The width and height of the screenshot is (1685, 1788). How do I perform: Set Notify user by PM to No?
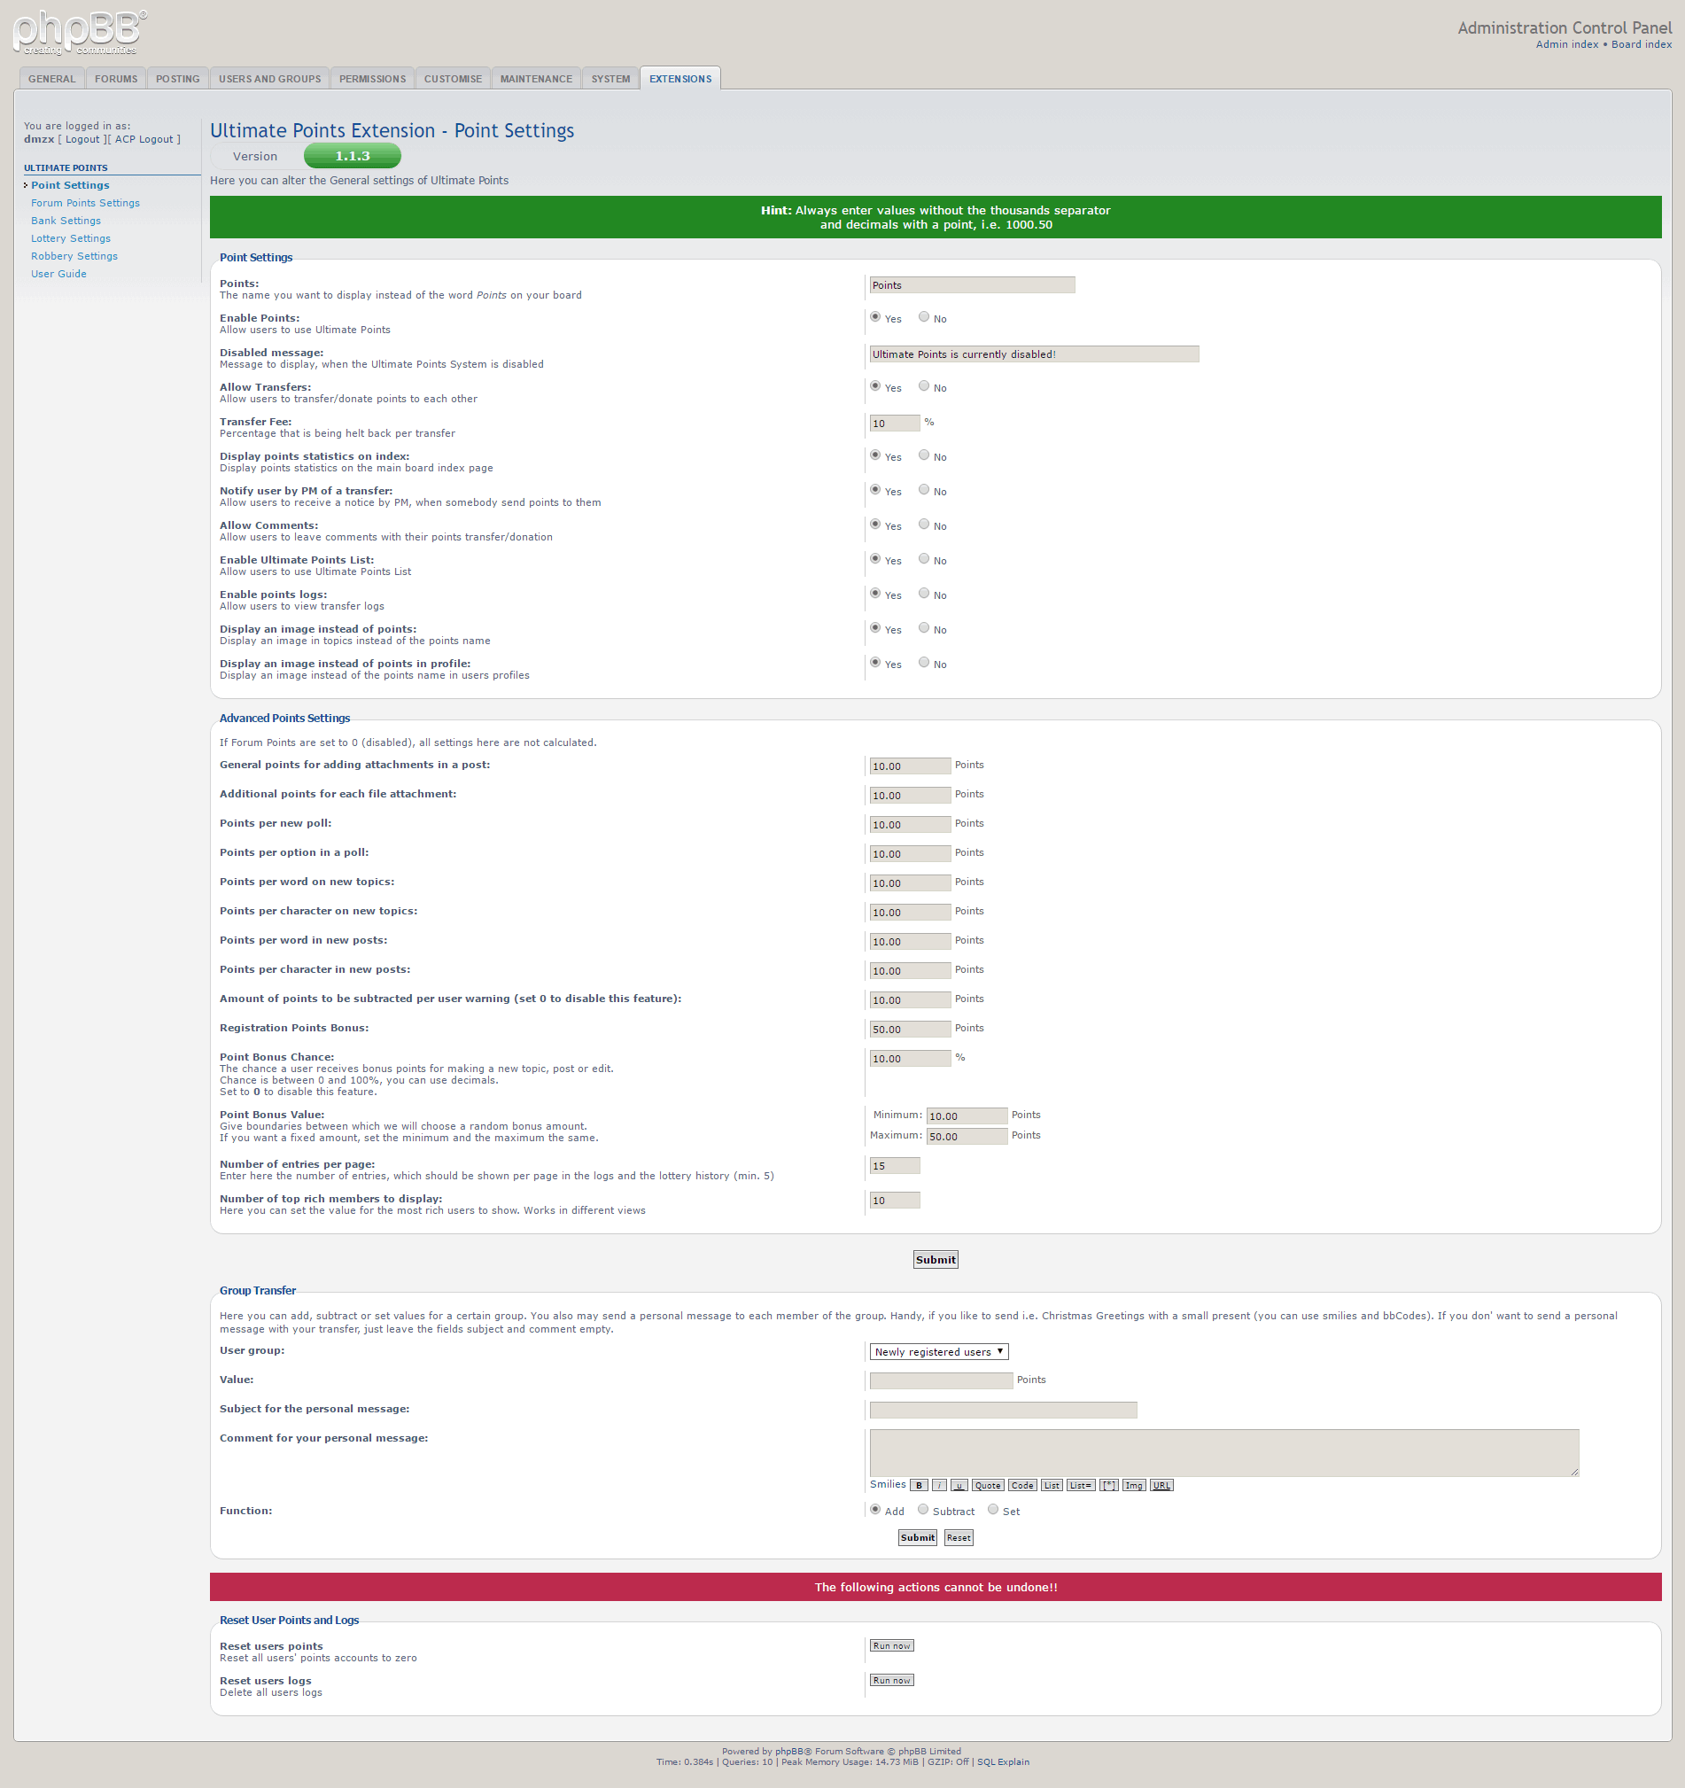pos(923,489)
